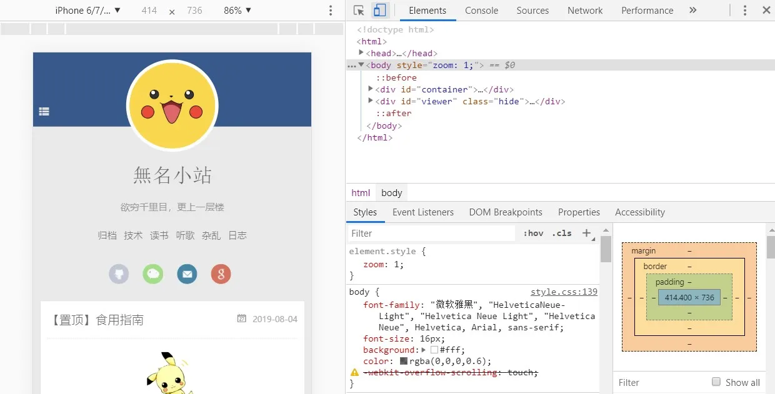775x394 pixels.
Task: Expand the background property value triangle
Action: coord(424,350)
